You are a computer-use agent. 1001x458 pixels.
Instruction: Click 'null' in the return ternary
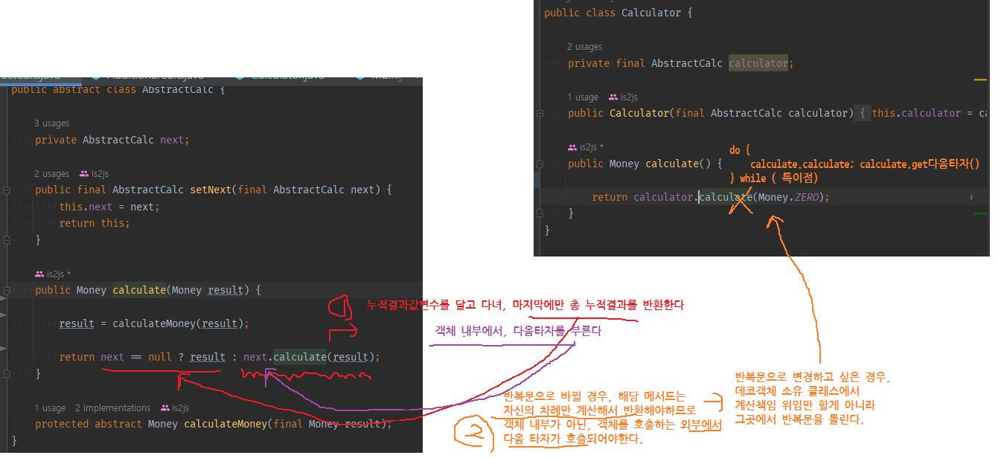click(160, 357)
